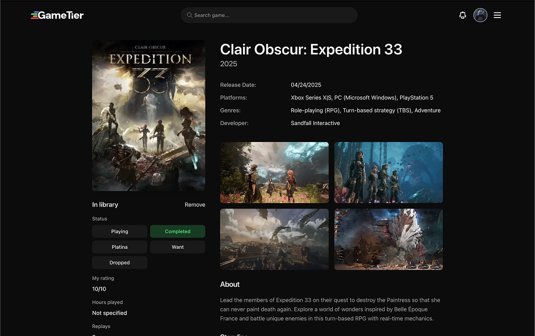This screenshot has height=336, width=535.
Task: Click the Xbox Series X|S platform text
Action: [311, 98]
